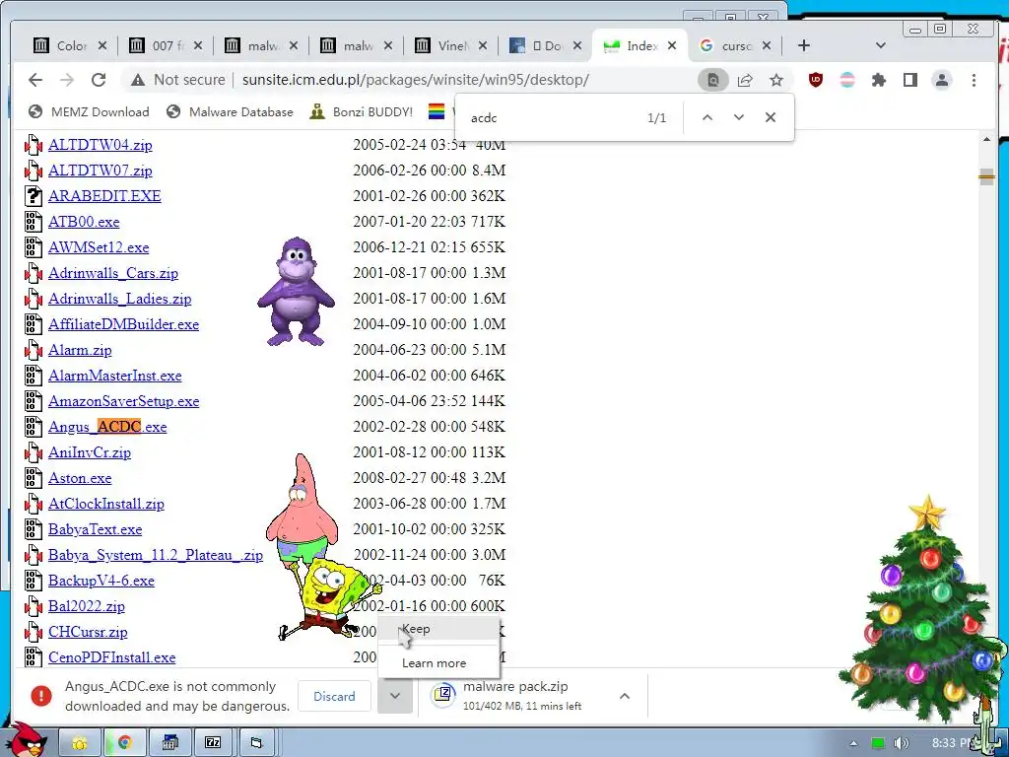
Task: Reload the current page
Action: click(x=99, y=80)
